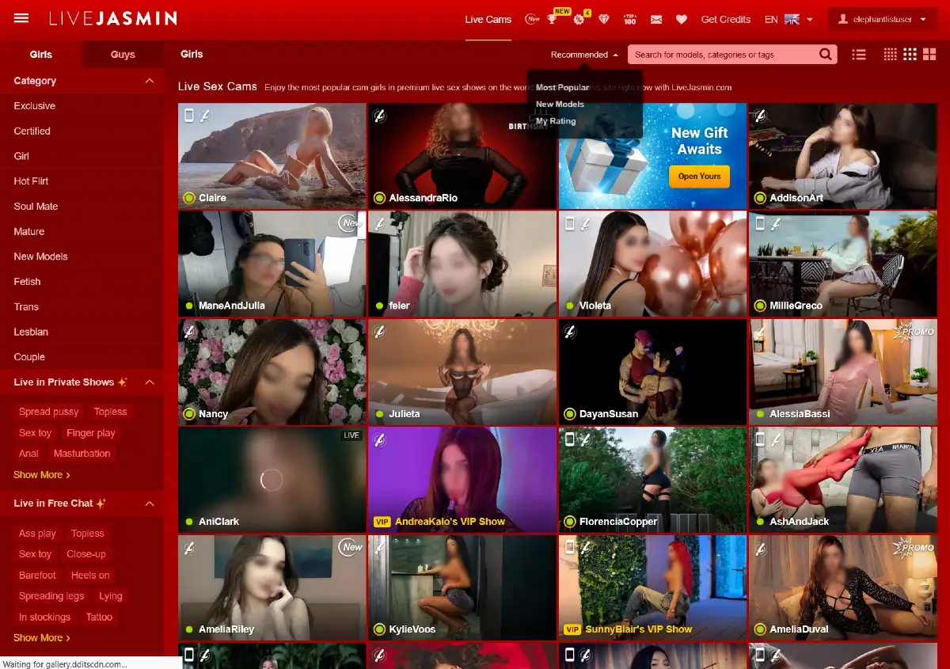
Task: Open the Top 100 icon
Action: coord(630,19)
